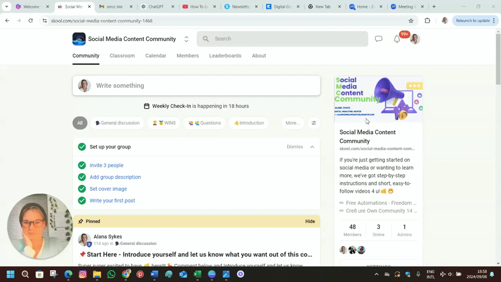Open the About tab
The image size is (501, 282).
coord(259,56)
